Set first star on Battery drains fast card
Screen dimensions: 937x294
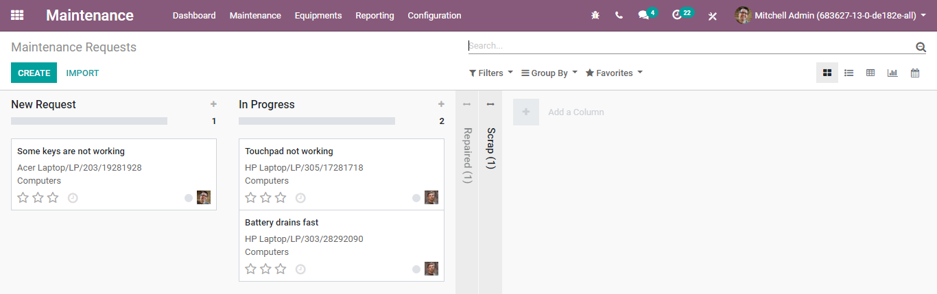point(251,269)
